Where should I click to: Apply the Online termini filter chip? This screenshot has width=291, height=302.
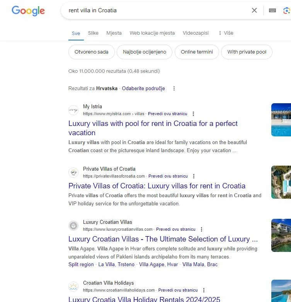pyautogui.click(x=197, y=52)
